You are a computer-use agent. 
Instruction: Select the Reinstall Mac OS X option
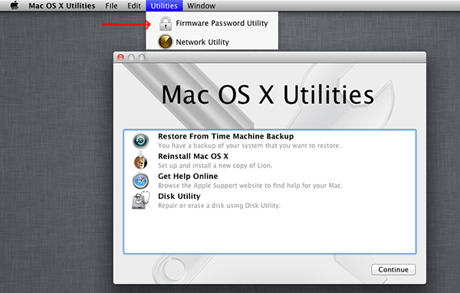point(270,161)
